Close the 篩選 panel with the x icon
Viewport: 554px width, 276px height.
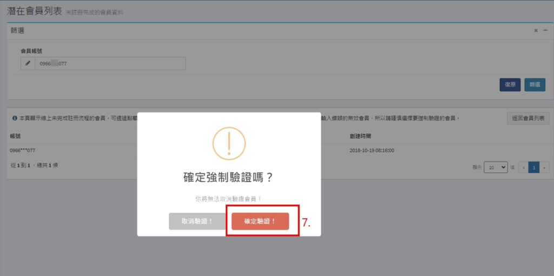[x=536, y=31]
